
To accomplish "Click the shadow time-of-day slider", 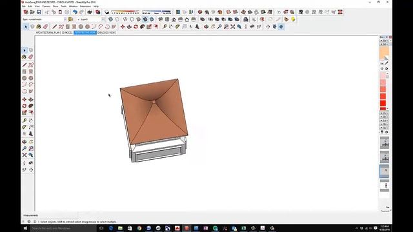I will [x=156, y=12].
